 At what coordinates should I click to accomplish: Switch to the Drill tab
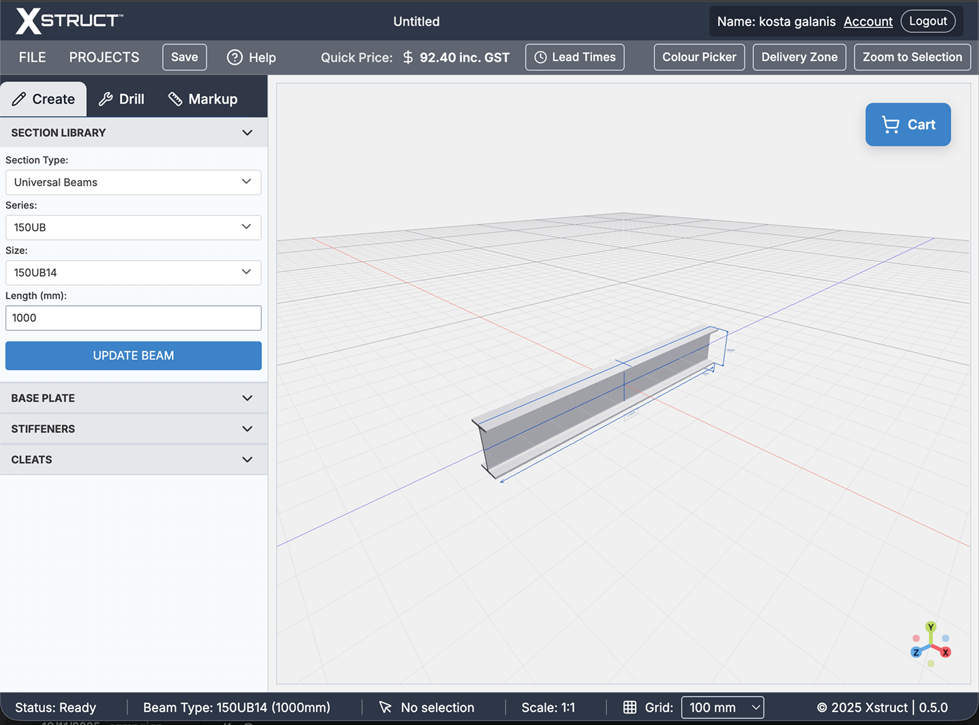pos(121,99)
